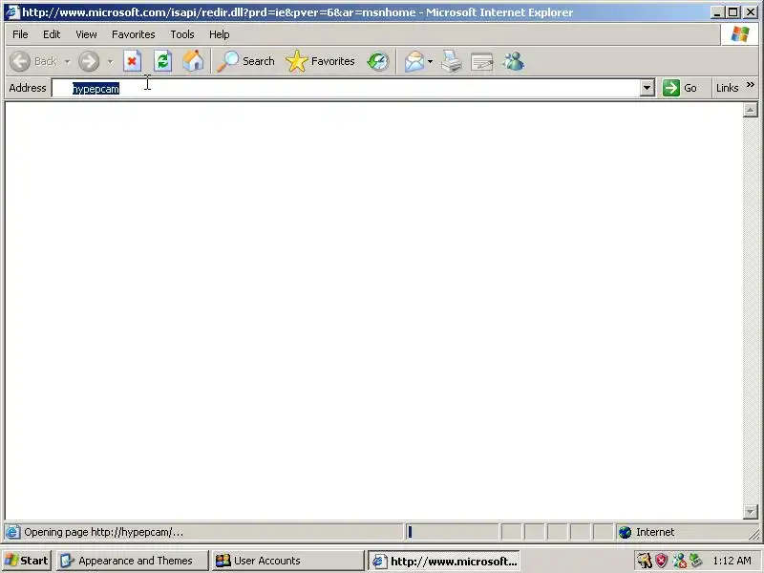Expand Links chevron overflow

pos(751,85)
